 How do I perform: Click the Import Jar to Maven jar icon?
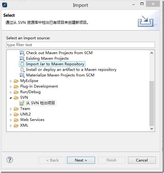tap(22, 64)
